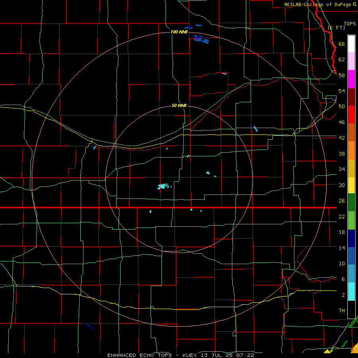
Task: Click the TOPS legend title
Action: [x=350, y=23]
